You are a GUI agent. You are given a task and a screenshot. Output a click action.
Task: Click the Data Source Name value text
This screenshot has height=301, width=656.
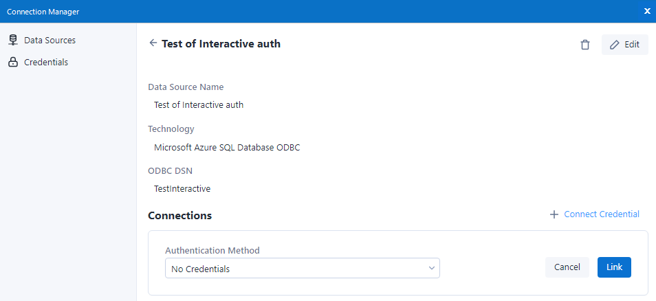(199, 105)
